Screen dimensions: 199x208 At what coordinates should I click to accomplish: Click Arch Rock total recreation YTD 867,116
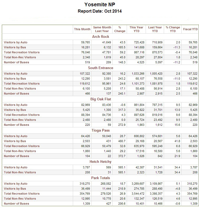[139, 53]
